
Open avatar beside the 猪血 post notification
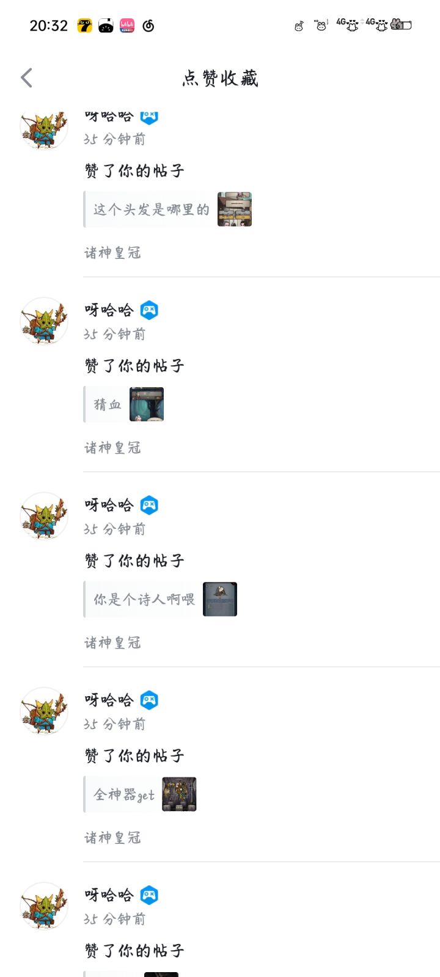tap(44, 321)
